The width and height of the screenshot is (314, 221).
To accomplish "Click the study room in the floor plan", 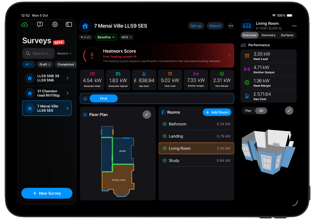I will [x=123, y=151].
